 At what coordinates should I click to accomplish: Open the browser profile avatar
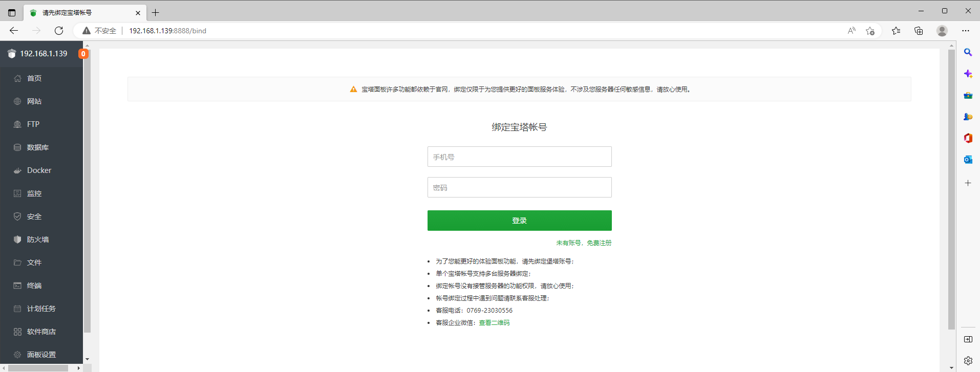tap(942, 31)
